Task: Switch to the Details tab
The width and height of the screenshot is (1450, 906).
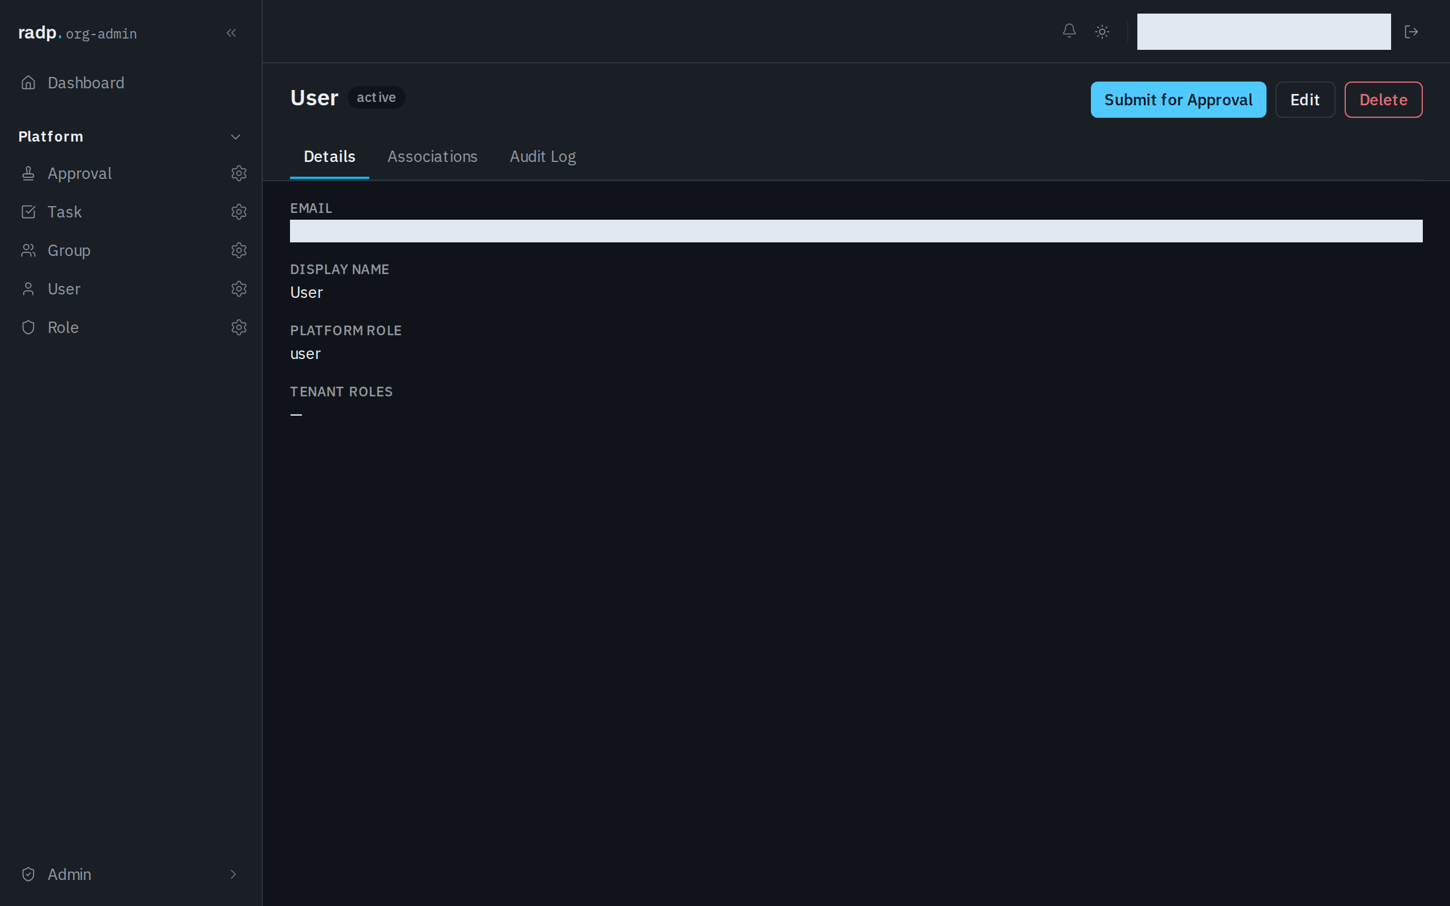Action: (x=330, y=156)
